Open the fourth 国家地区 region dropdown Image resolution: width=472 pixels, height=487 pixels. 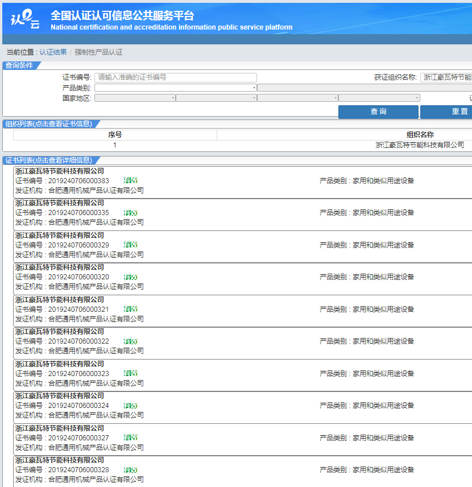tap(379, 98)
